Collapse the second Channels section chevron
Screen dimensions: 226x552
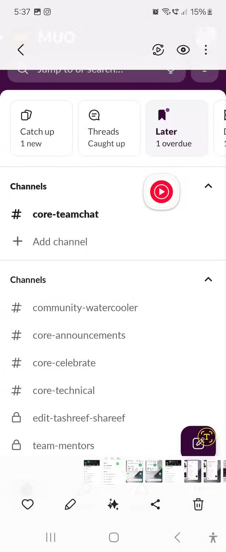coord(208,279)
